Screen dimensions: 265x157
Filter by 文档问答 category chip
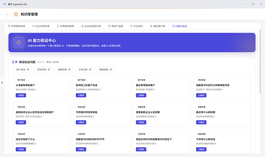(x=85, y=69)
